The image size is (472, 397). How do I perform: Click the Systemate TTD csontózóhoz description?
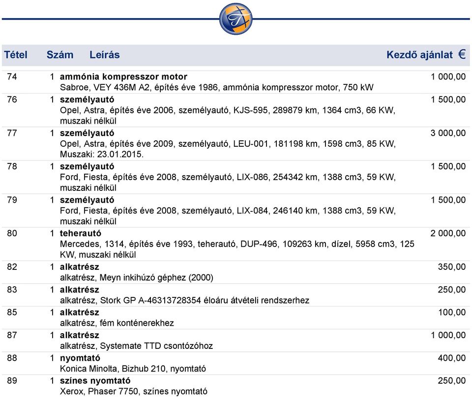136,346
